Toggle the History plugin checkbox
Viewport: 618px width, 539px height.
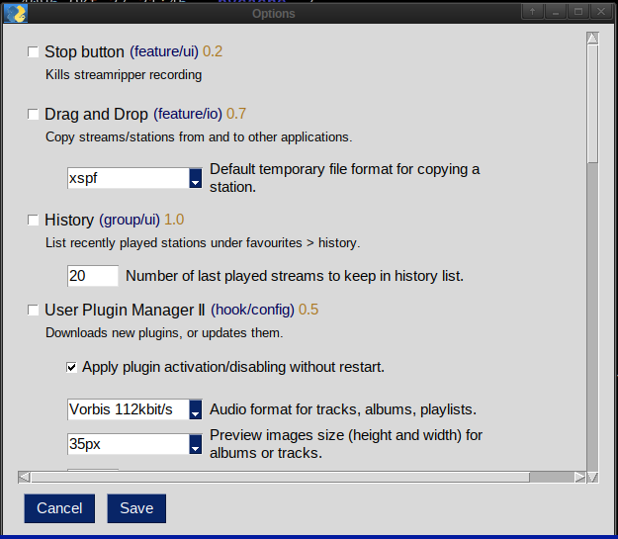point(35,220)
